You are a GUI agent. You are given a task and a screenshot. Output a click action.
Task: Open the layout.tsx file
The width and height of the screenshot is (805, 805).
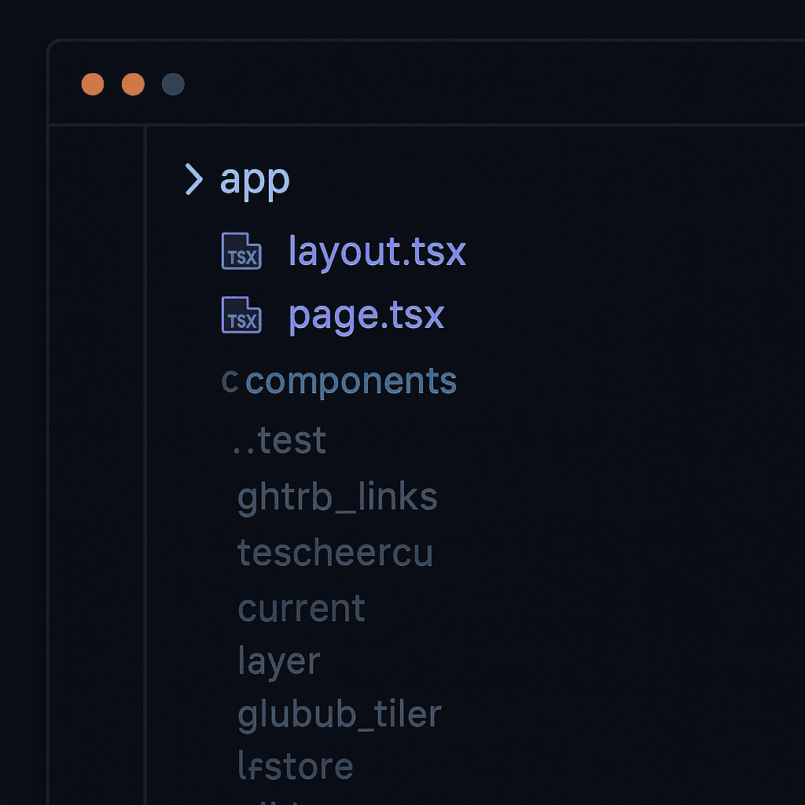(x=377, y=252)
